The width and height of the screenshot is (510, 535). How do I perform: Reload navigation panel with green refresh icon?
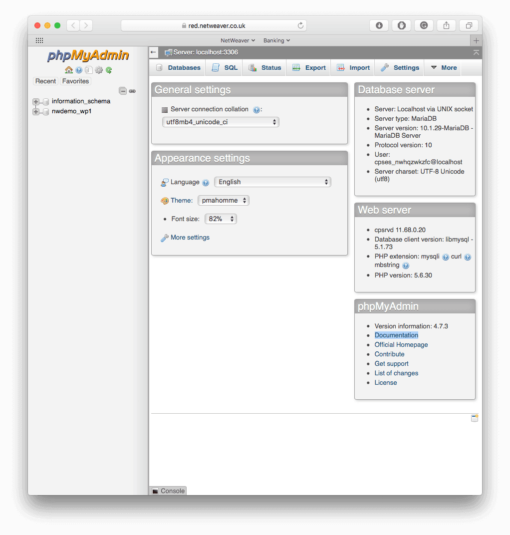(109, 70)
